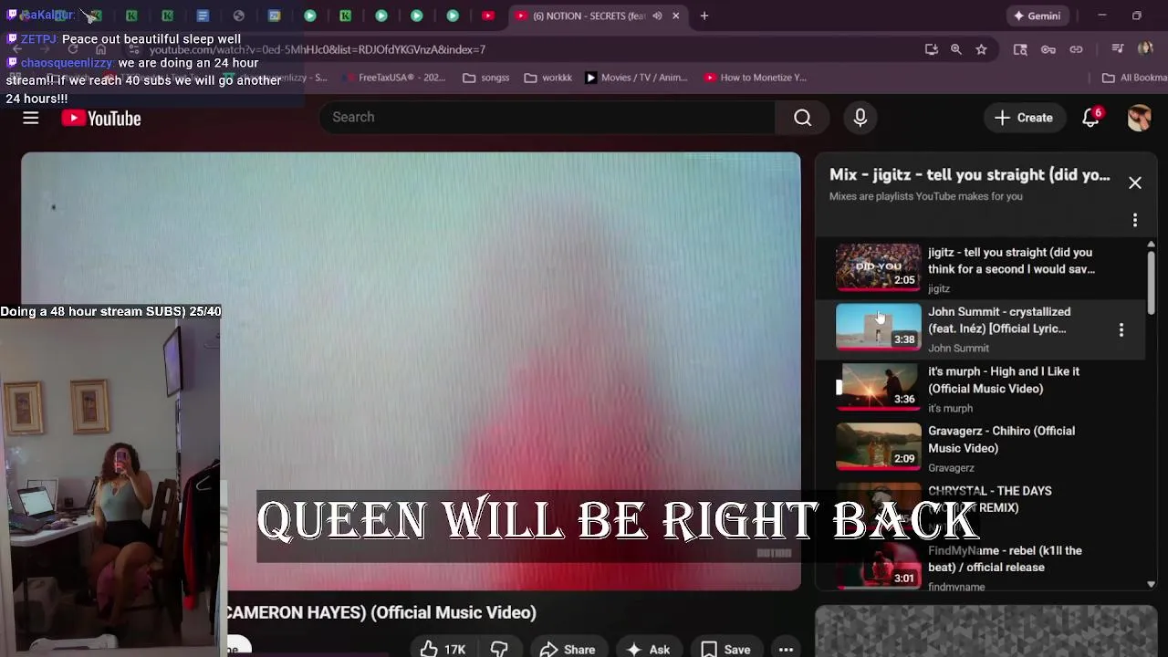Click the link chain extension icon

[x=1076, y=49]
